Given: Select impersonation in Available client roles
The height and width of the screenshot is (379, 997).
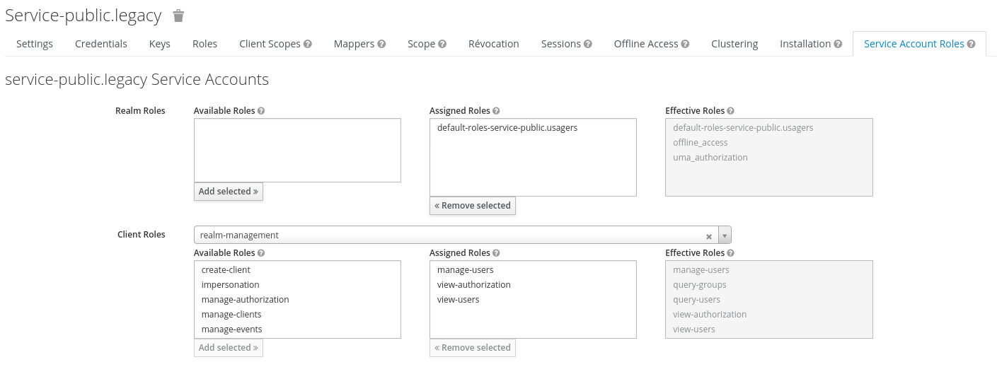Looking at the screenshot, I should click(230, 285).
